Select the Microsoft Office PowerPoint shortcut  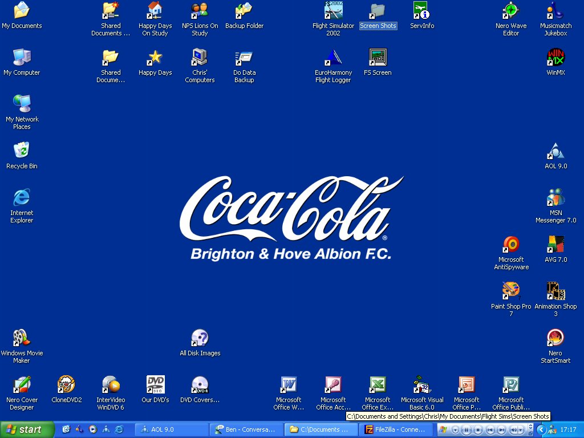(467, 393)
